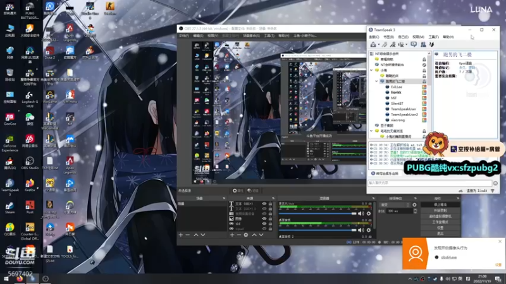Open WeGame desktop shortcut
Image resolution: width=506 pixels, height=284 pixels.
point(50,97)
